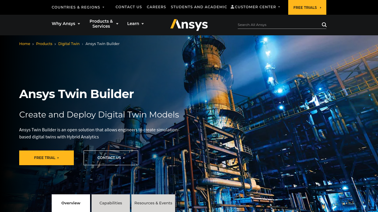The height and width of the screenshot is (212, 378).
Task: Open the Contact Us top link
Action: pos(129,7)
